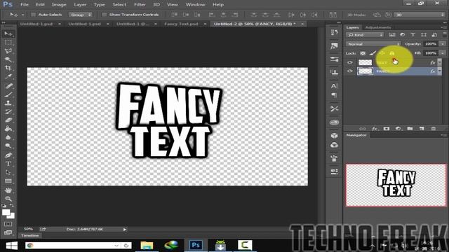Toggle lock image pixels brush icon
449x252 pixels.
coord(373,53)
